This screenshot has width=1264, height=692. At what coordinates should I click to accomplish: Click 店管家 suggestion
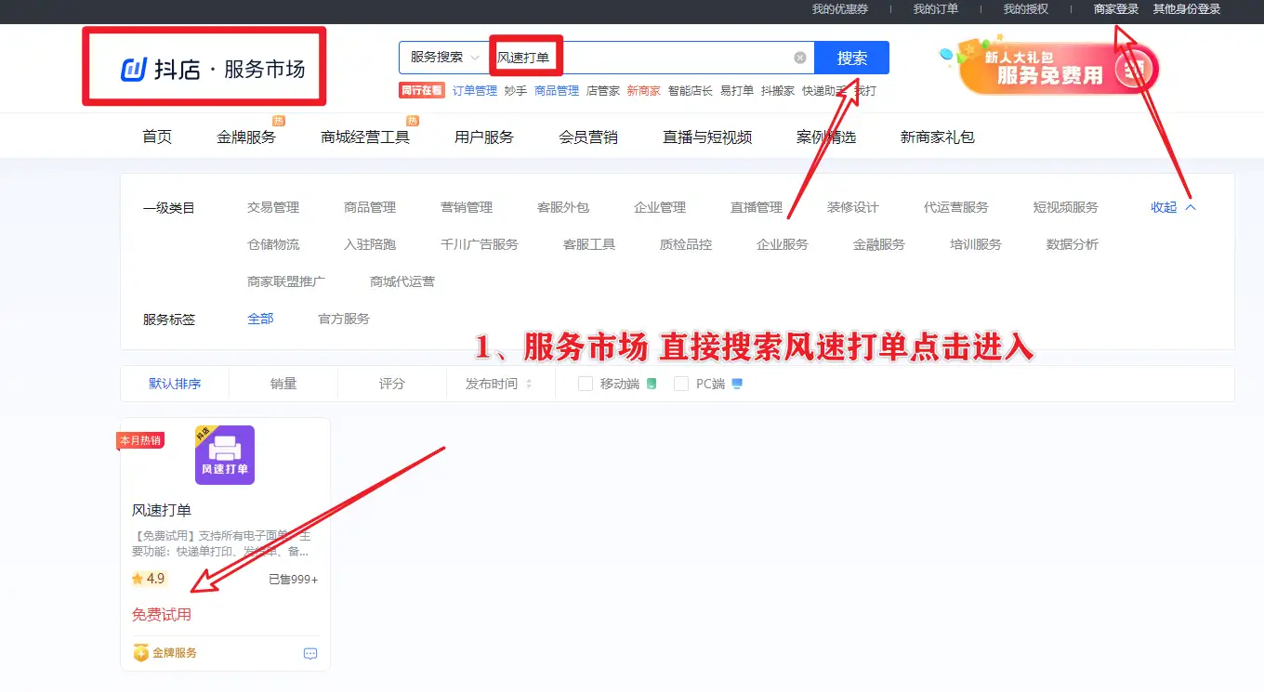pyautogui.click(x=603, y=91)
